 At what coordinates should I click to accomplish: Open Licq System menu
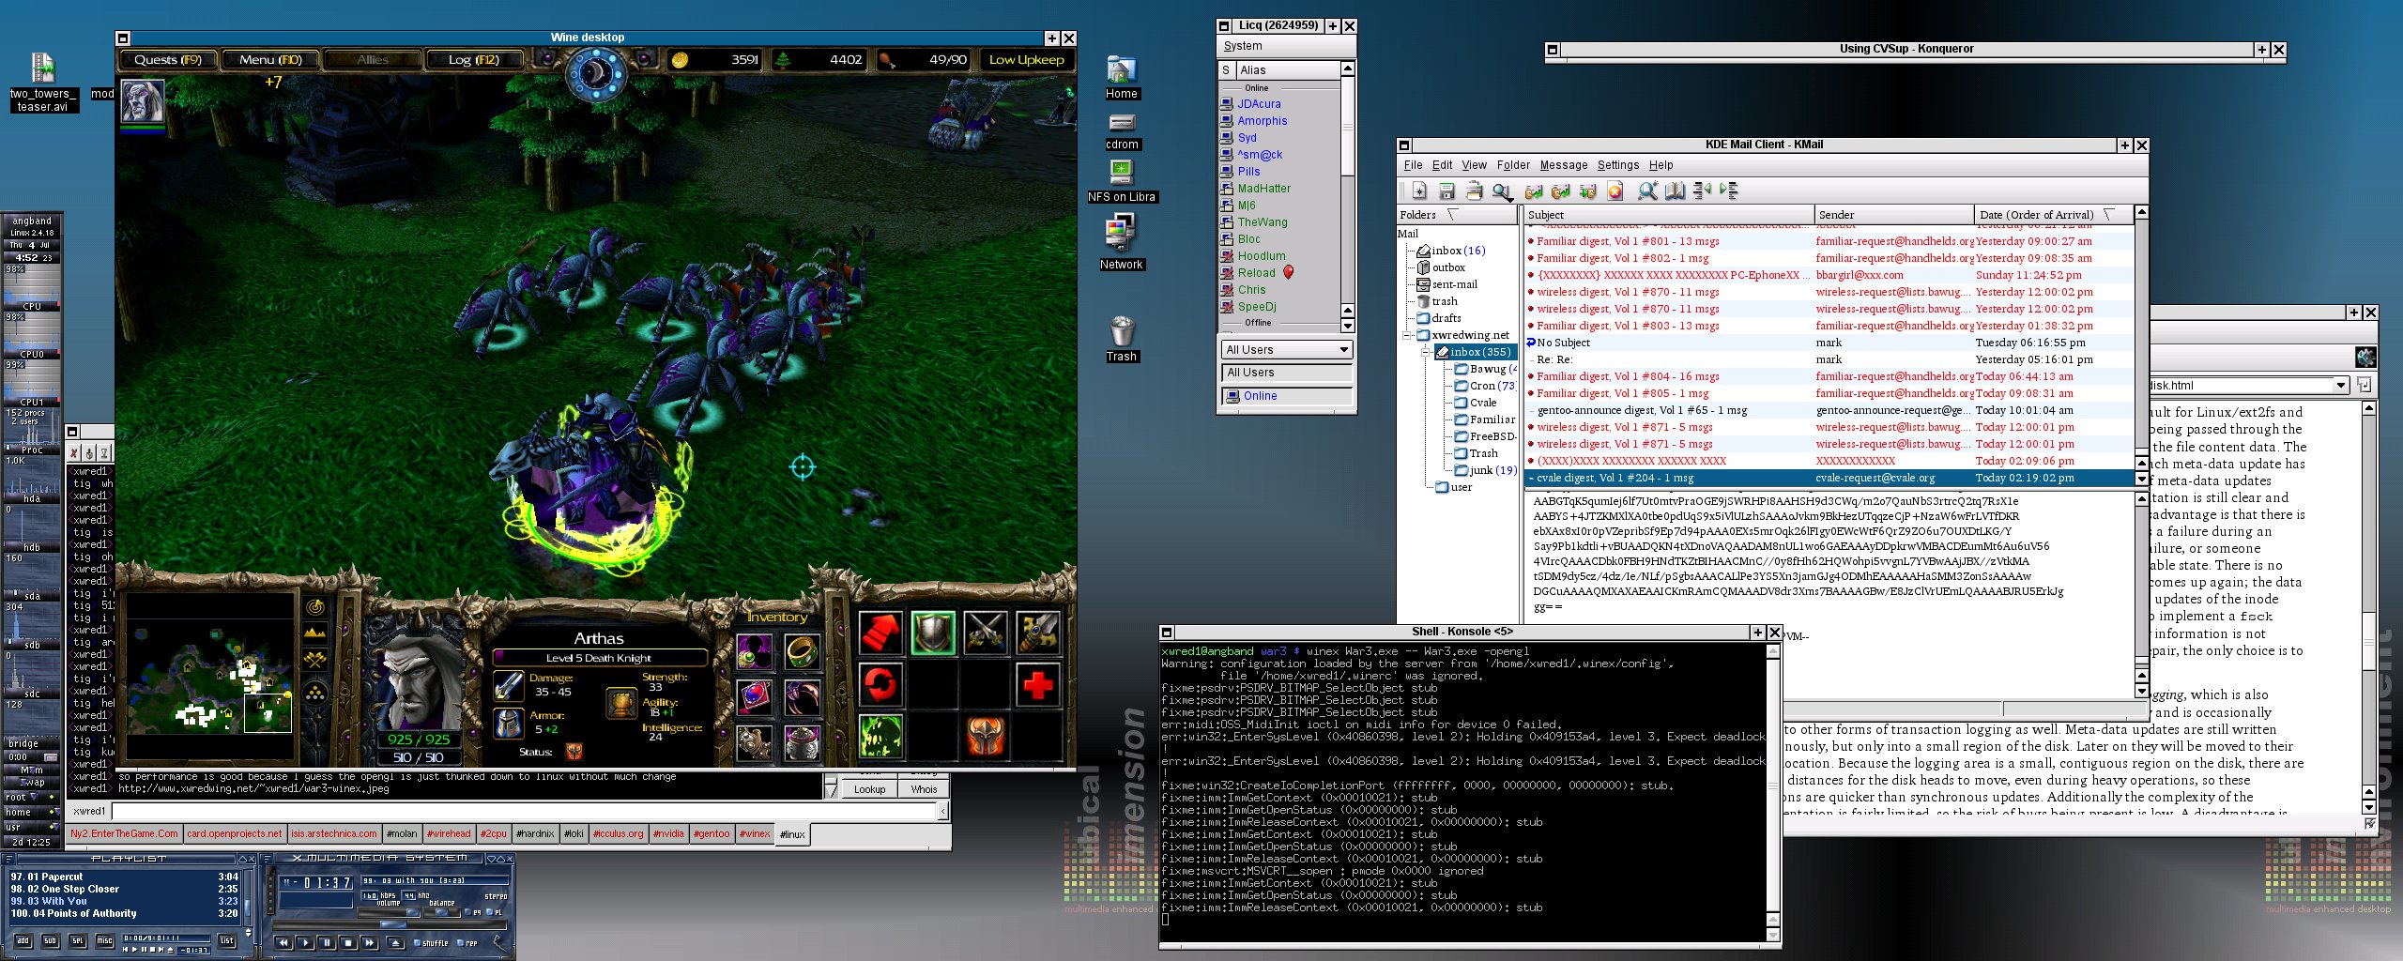1243,46
